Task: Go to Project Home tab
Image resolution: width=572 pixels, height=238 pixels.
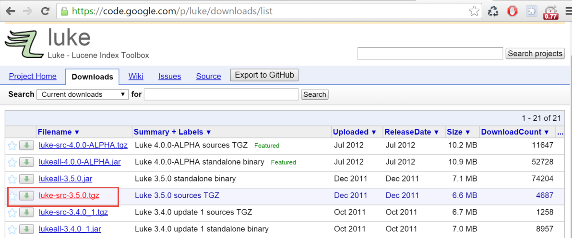Action: (33, 77)
